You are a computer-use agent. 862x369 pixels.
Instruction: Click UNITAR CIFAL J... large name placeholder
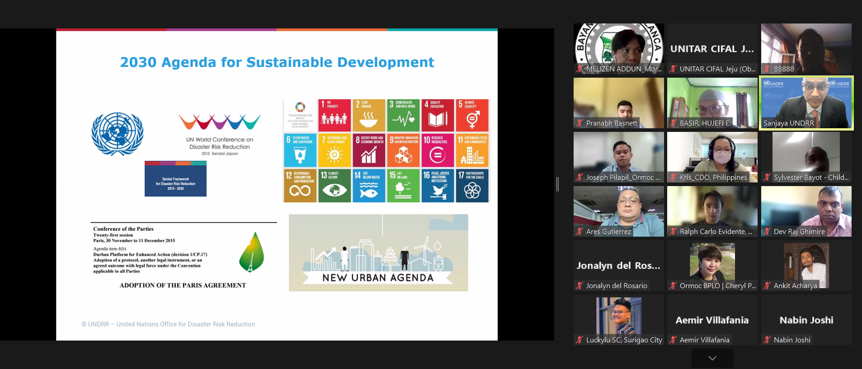(x=712, y=49)
